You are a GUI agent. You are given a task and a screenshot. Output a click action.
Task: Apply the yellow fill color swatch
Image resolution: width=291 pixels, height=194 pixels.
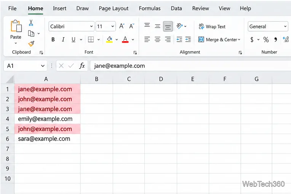pyautogui.click(x=109, y=40)
